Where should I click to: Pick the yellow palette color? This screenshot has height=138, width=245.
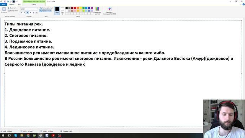click(x=81, y=8)
